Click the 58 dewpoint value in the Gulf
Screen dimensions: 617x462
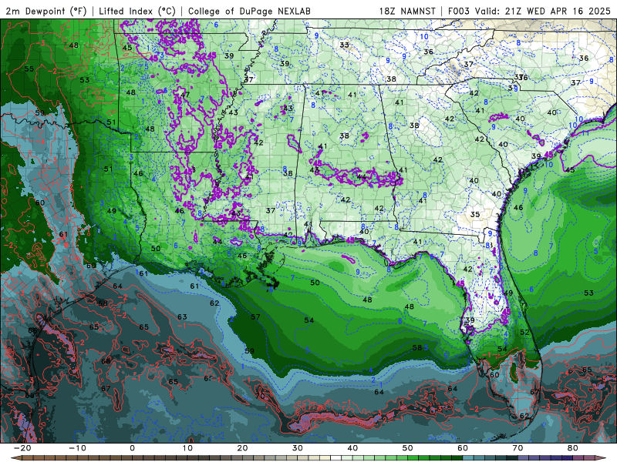[417, 347]
